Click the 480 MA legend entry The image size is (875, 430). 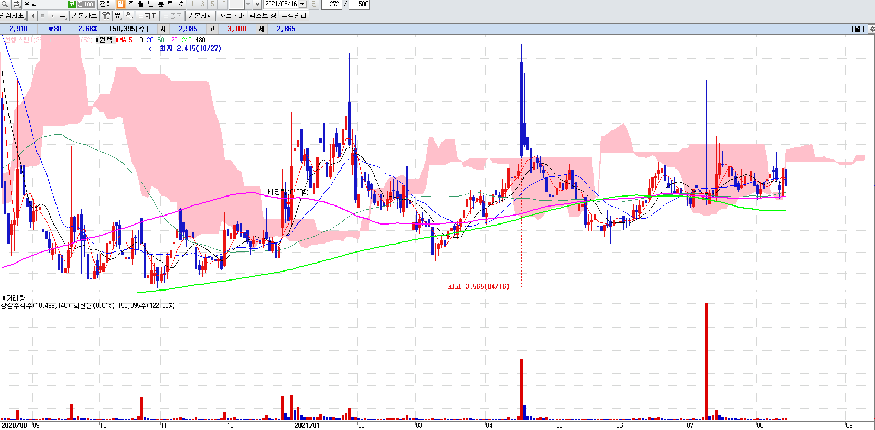click(200, 40)
